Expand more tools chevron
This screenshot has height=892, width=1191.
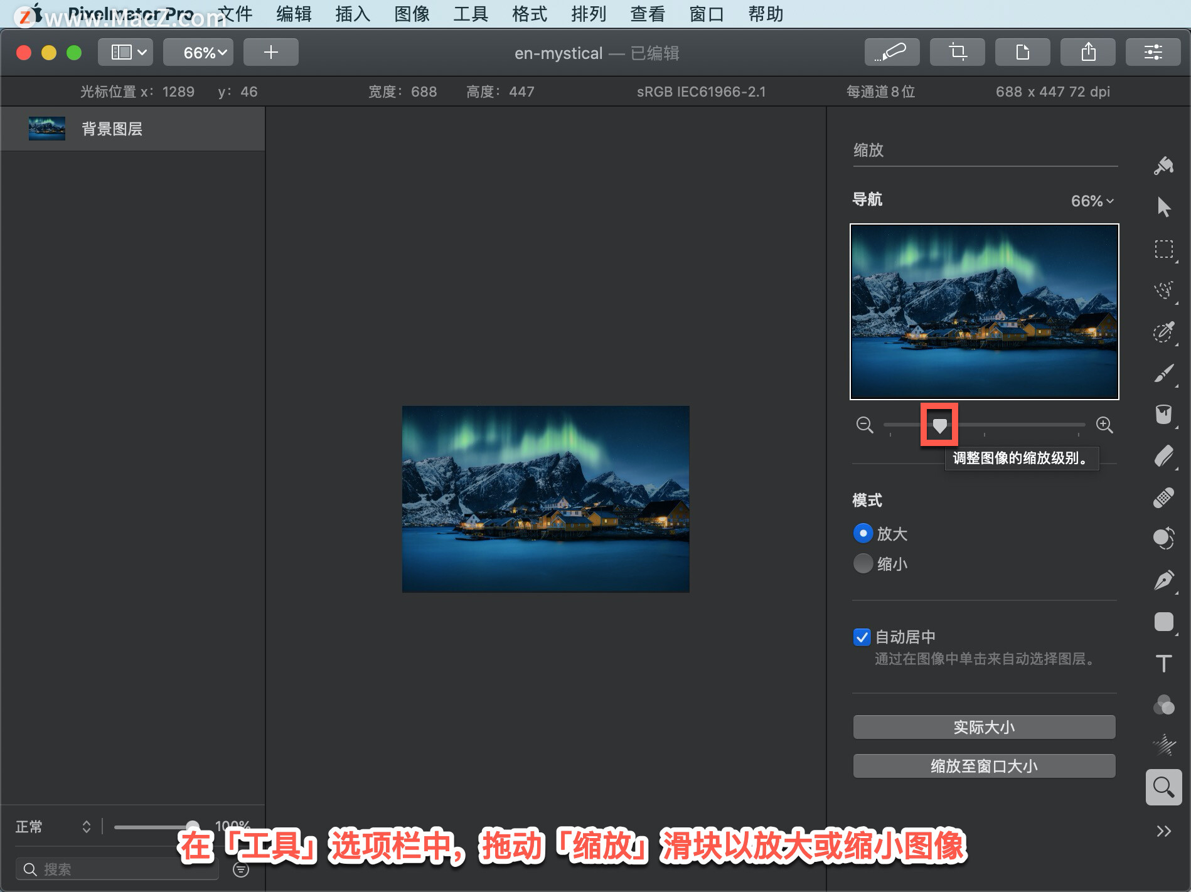(x=1163, y=831)
